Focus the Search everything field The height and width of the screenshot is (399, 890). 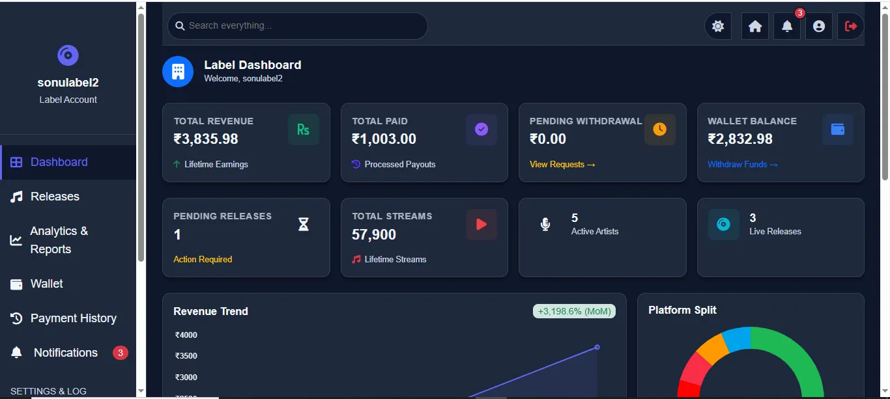298,26
